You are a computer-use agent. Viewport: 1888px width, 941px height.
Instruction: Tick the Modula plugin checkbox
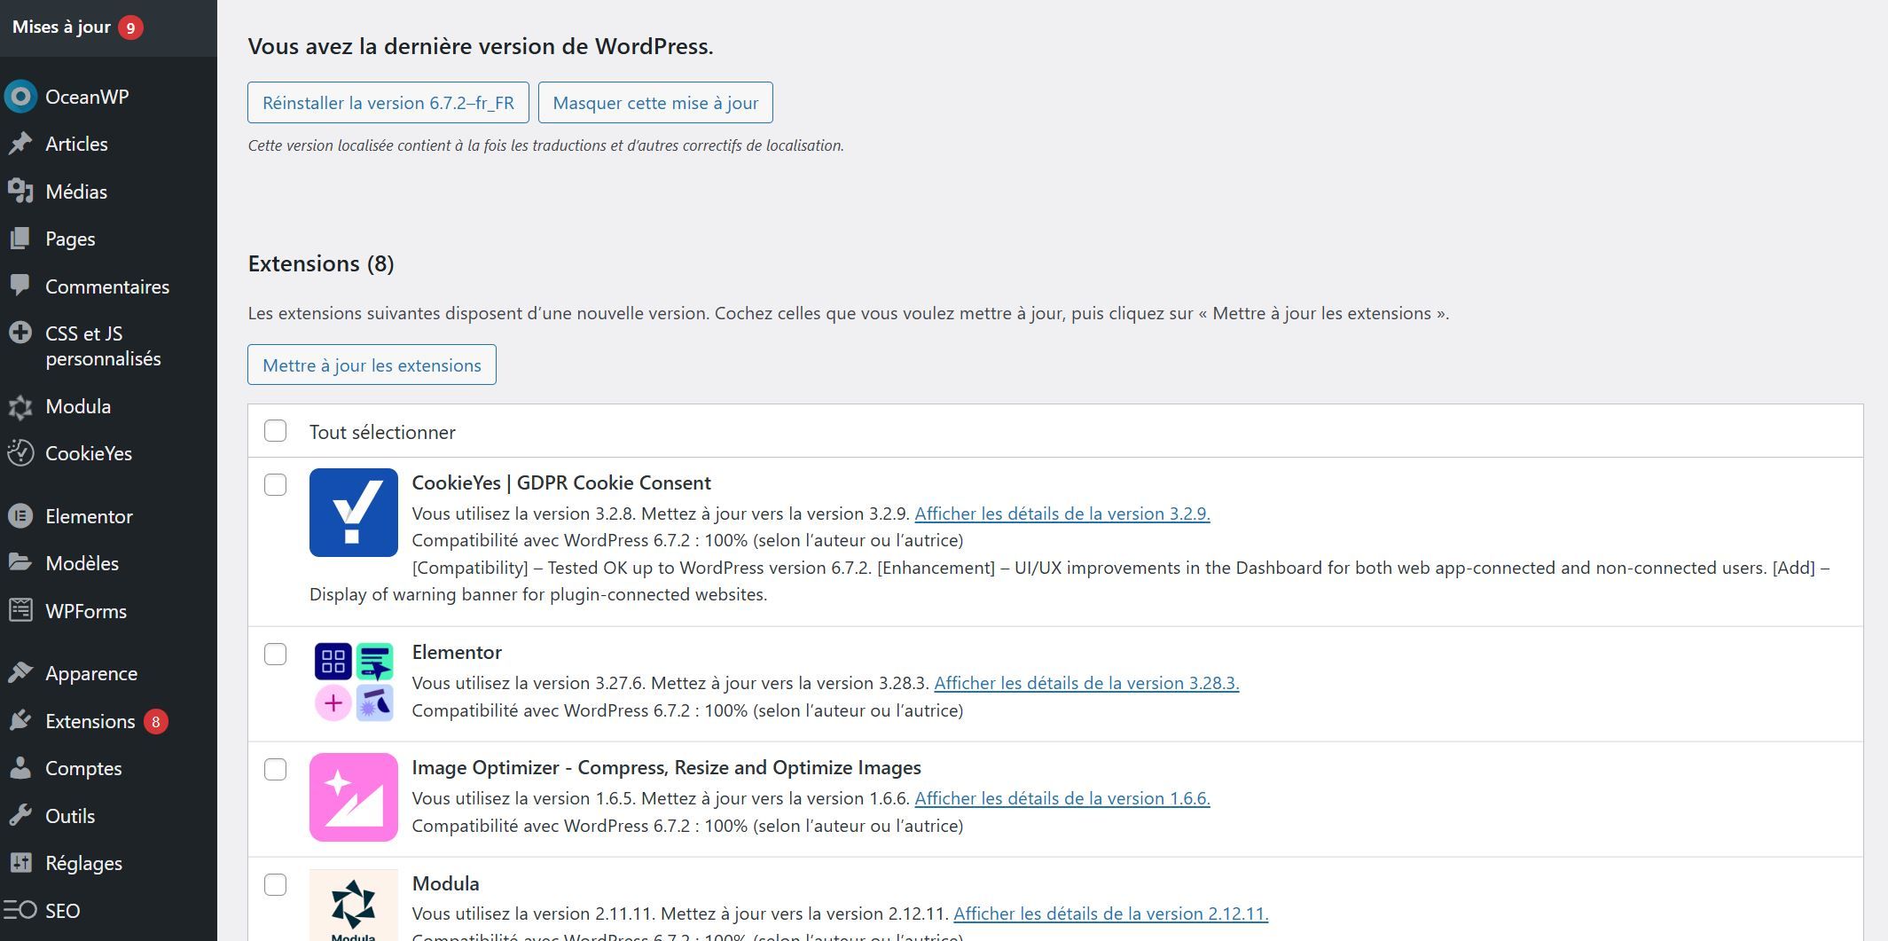pos(276,884)
